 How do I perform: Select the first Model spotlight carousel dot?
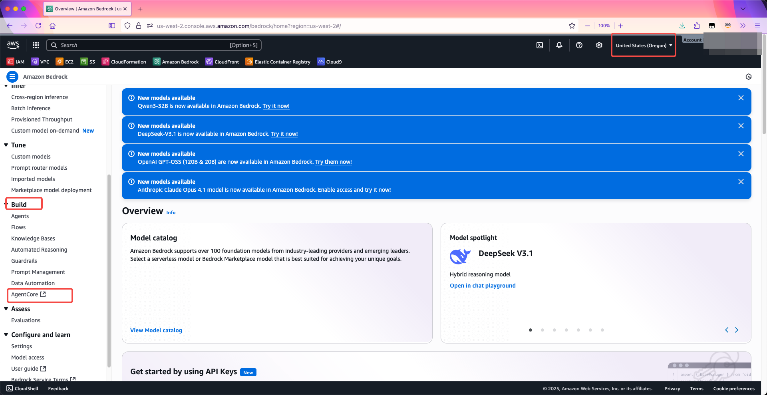click(531, 330)
